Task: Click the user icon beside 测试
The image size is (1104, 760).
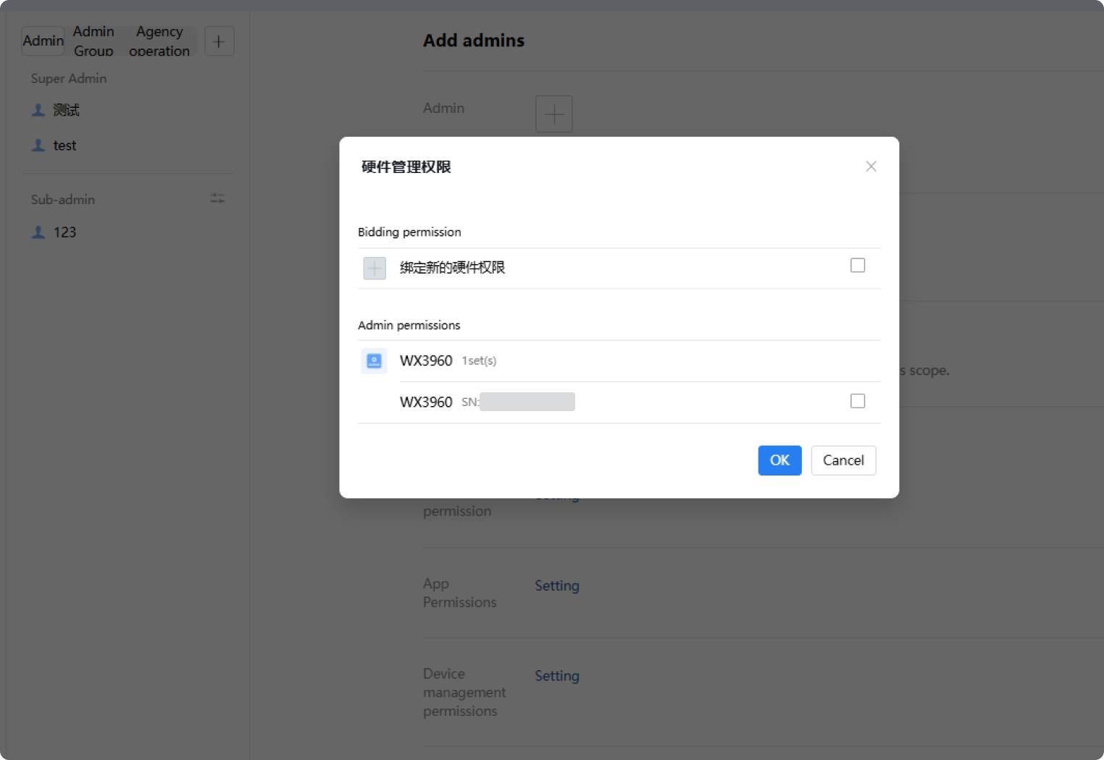Action: (38, 110)
